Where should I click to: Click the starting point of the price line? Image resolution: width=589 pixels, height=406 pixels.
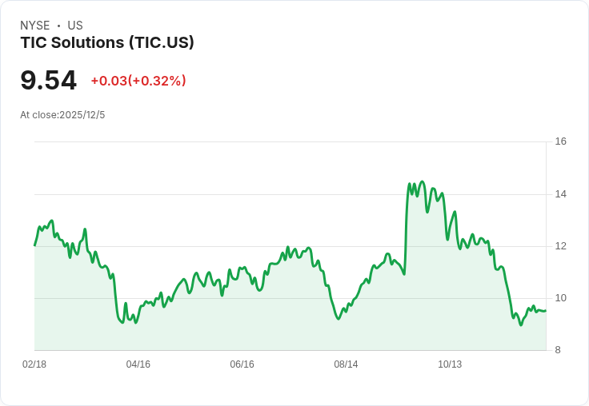pos(34,245)
